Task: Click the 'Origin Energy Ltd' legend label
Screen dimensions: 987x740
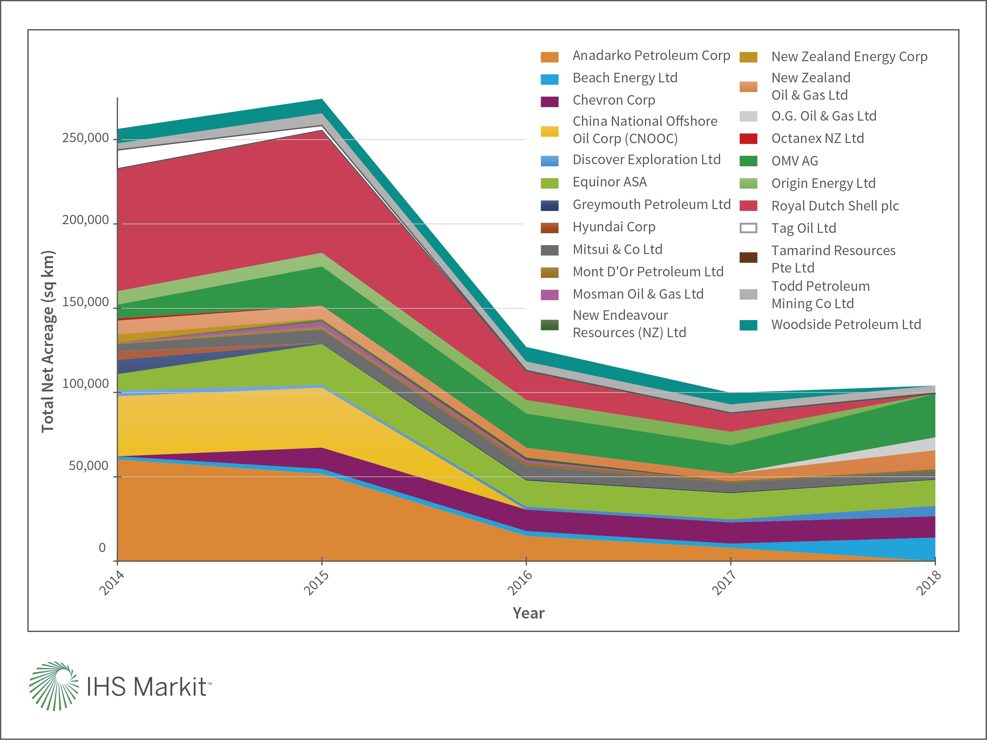Action: (823, 183)
